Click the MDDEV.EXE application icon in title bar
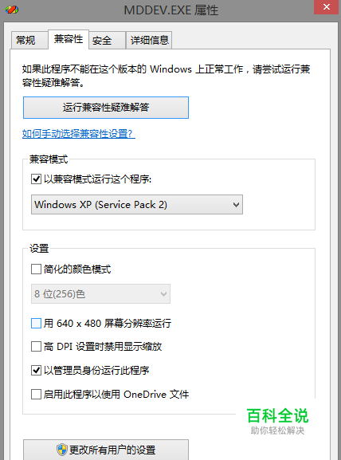Screen dimensions: 341x460 click(x=12, y=10)
